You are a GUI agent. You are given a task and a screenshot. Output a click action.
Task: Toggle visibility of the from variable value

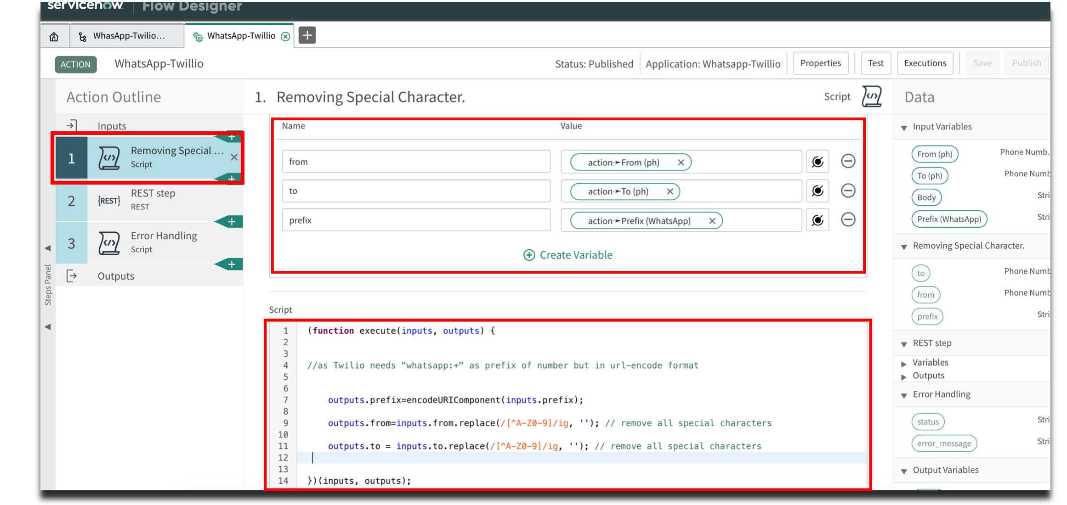[817, 161]
